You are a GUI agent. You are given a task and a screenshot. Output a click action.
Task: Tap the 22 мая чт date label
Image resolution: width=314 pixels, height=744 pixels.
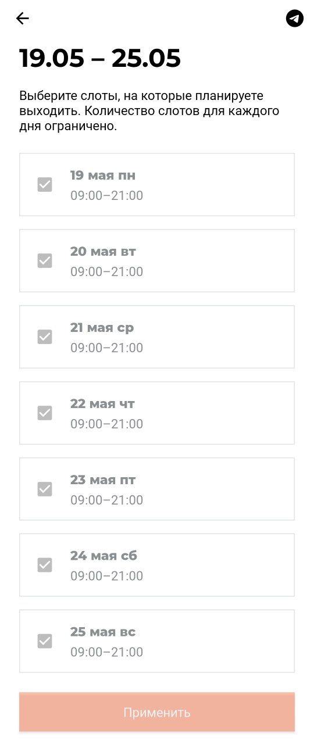(103, 404)
